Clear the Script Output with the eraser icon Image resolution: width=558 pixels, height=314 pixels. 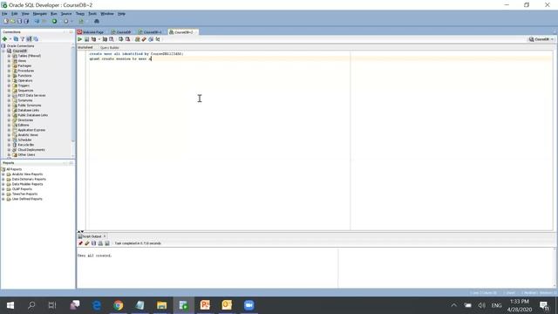[x=87, y=243]
